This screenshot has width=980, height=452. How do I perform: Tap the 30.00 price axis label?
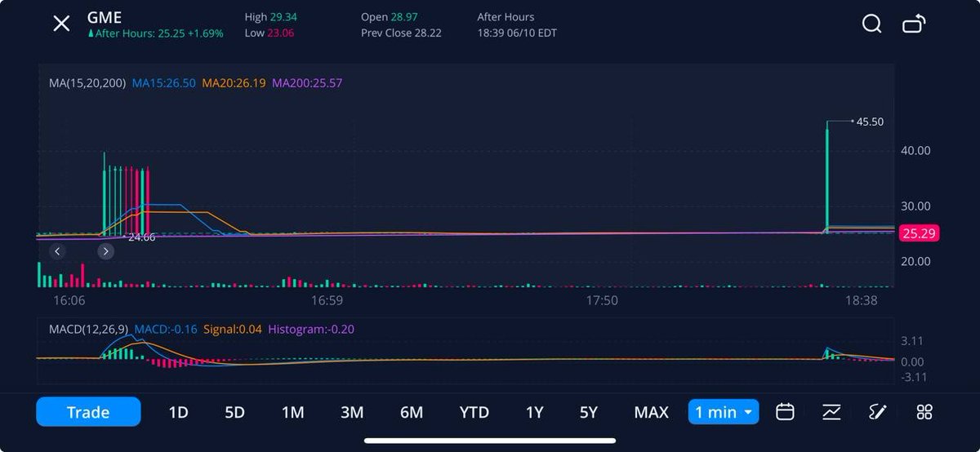(x=915, y=206)
